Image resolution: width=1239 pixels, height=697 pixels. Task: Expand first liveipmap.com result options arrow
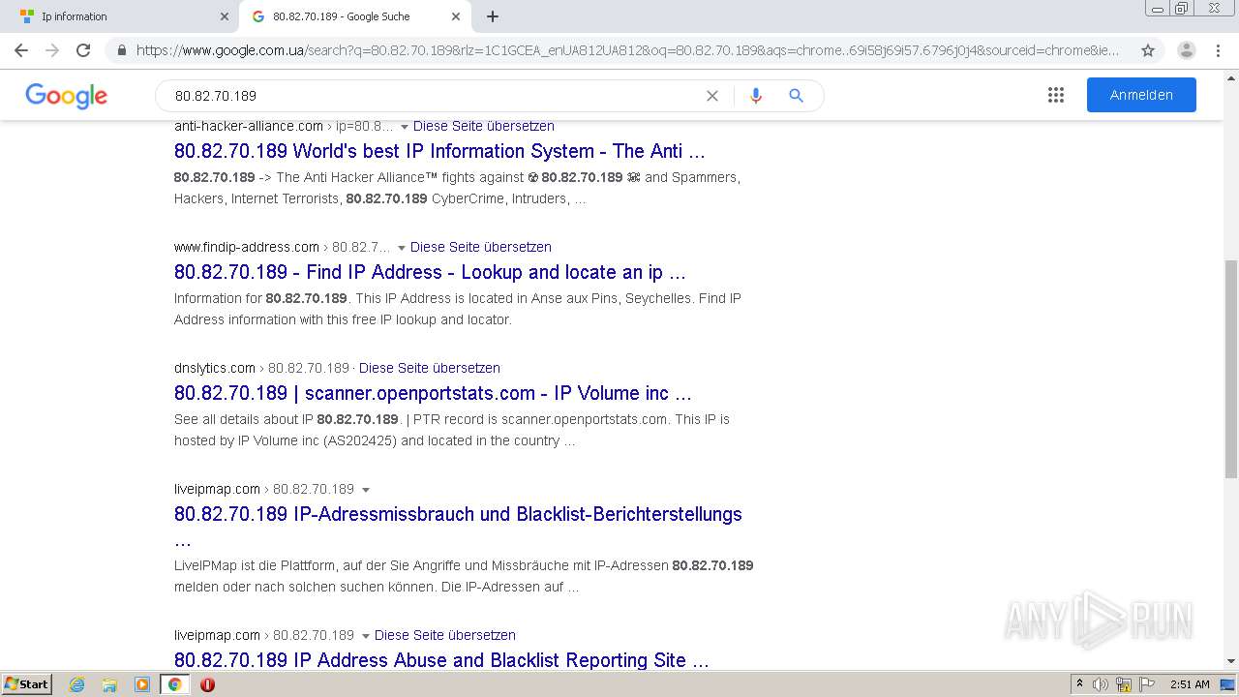pos(365,490)
